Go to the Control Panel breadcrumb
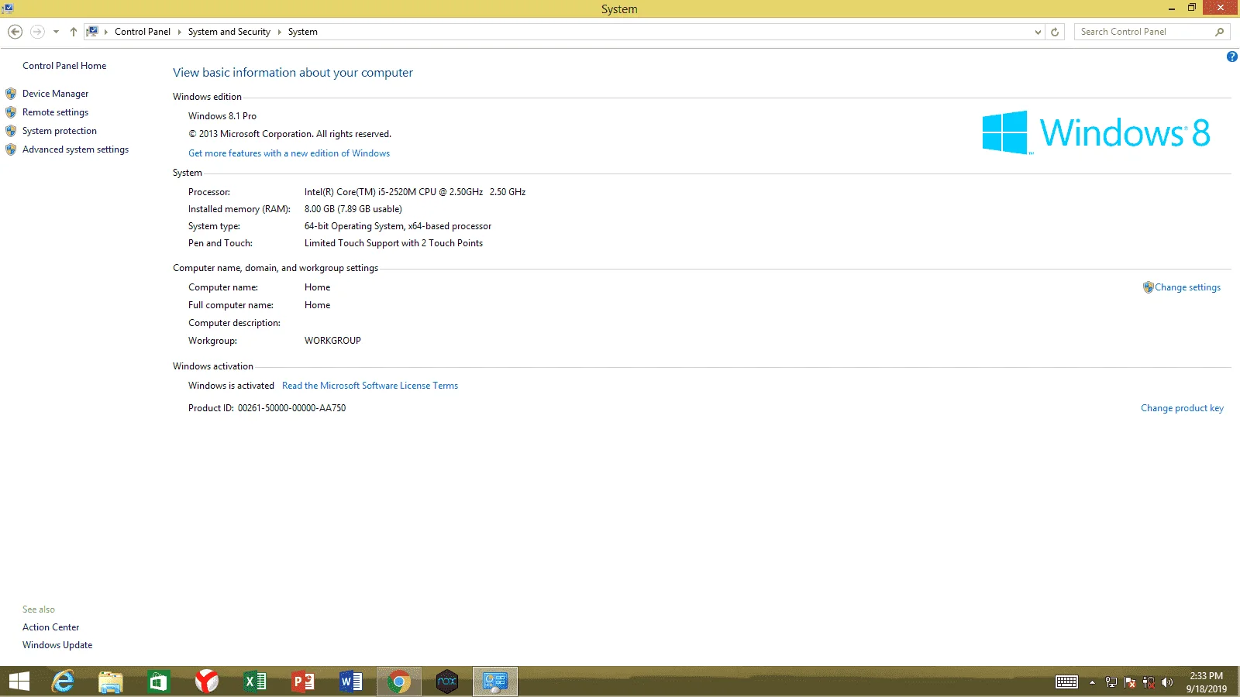The height and width of the screenshot is (697, 1240). pos(143,32)
